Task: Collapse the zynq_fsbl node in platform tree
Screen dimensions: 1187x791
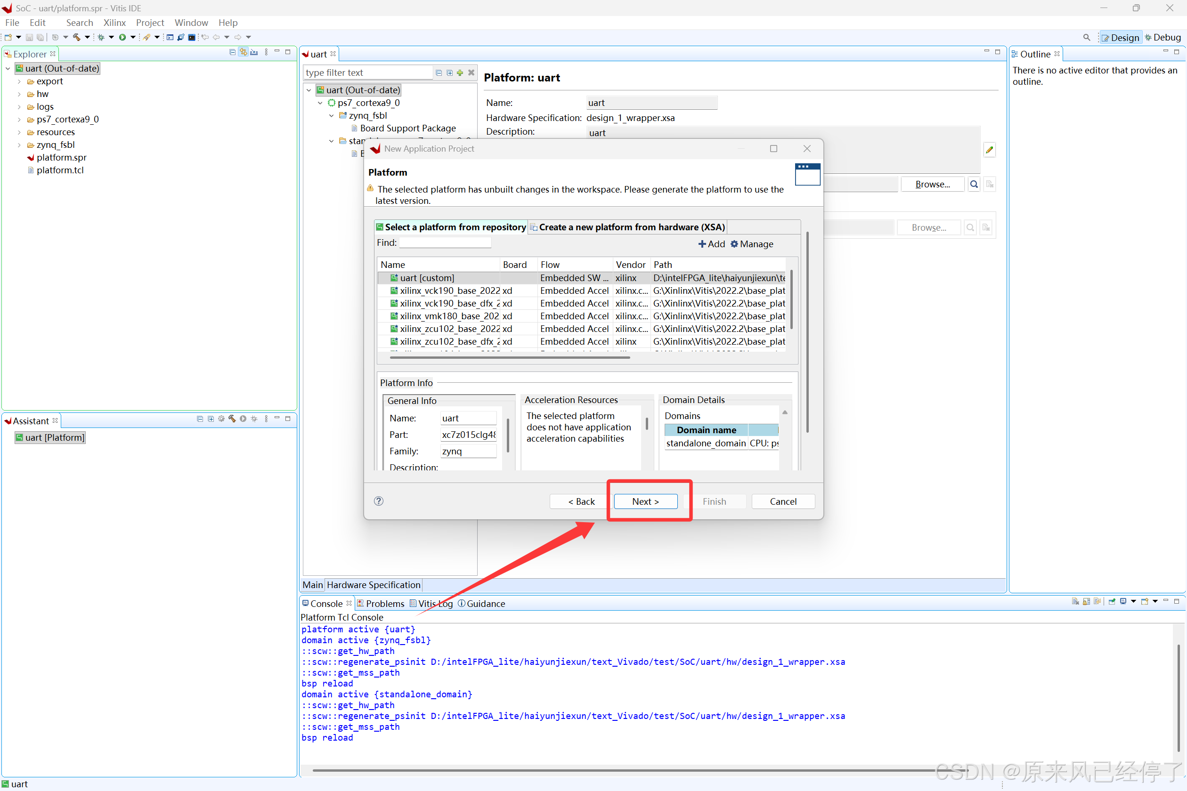Action: tap(331, 115)
